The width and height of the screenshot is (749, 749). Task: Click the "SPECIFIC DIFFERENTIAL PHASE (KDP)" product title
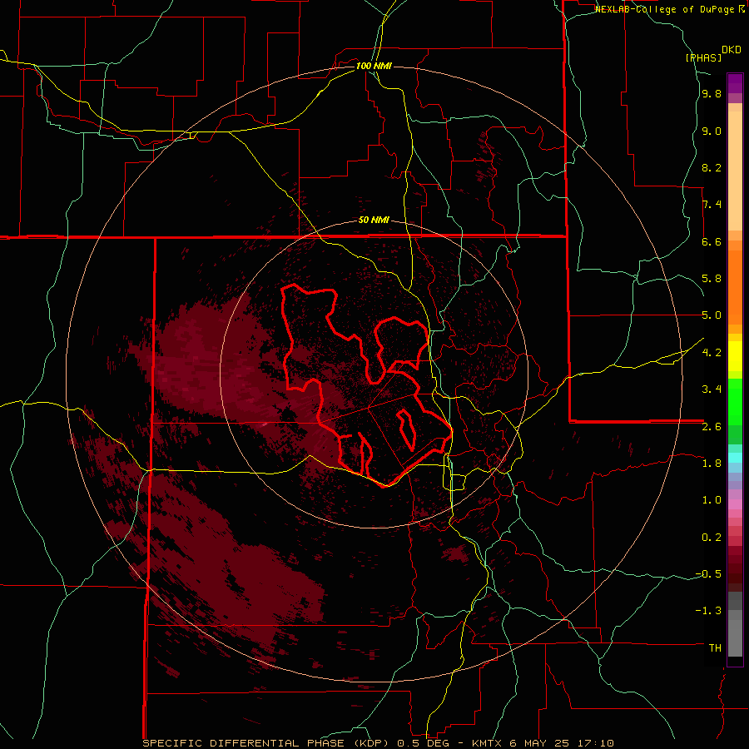264,743
